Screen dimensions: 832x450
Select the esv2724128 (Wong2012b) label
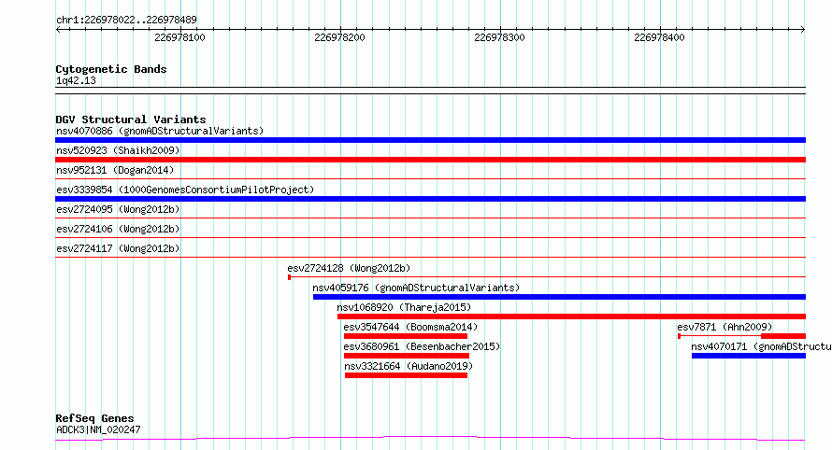click(349, 268)
